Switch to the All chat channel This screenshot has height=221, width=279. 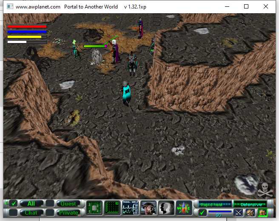31,204
